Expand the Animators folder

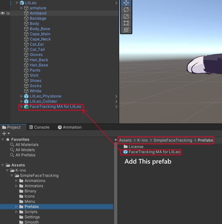[x=16, y=186]
